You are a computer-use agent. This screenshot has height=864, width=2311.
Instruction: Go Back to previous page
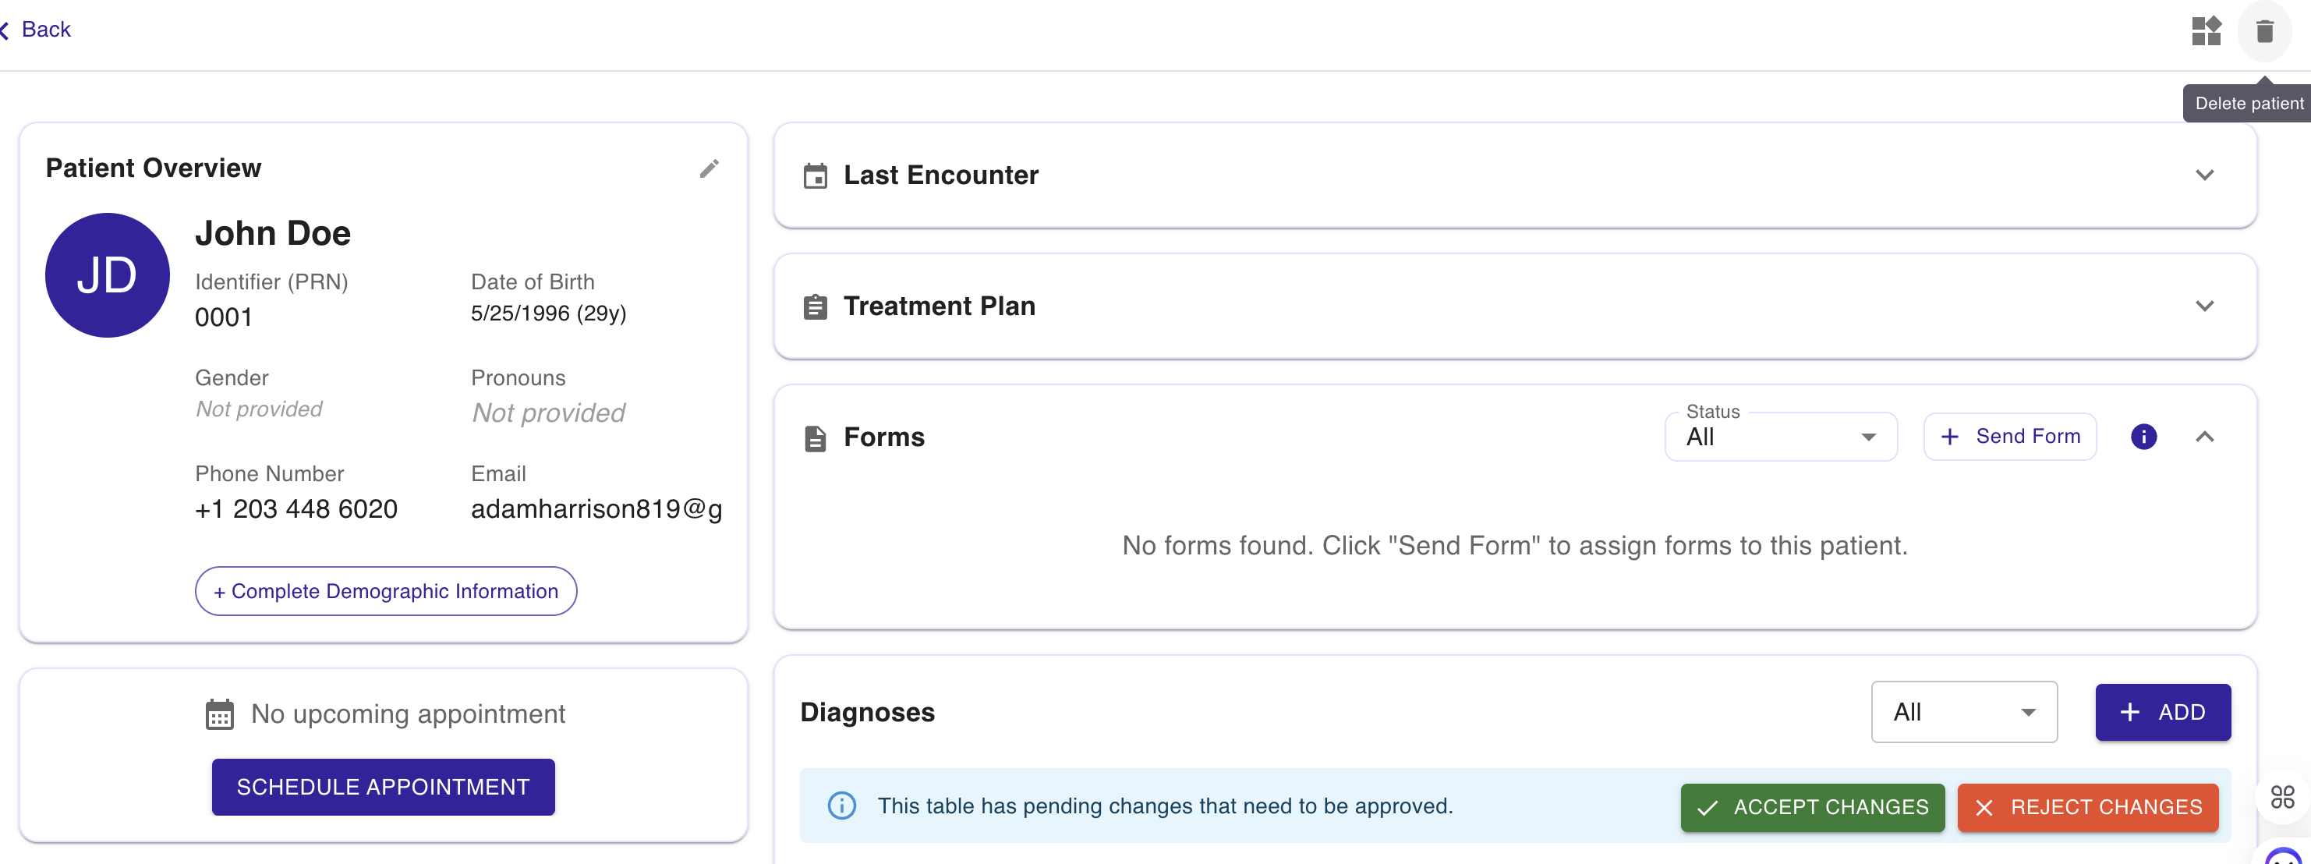click(37, 30)
